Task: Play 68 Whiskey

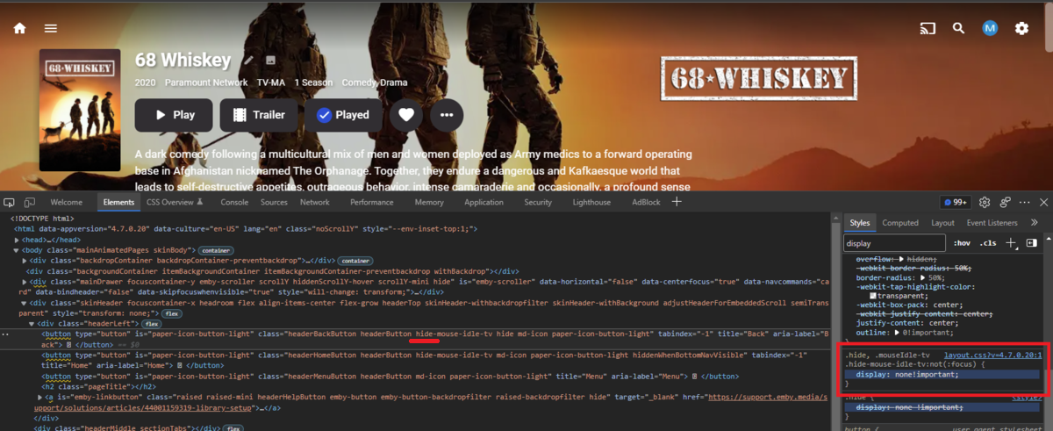Action: 174,114
